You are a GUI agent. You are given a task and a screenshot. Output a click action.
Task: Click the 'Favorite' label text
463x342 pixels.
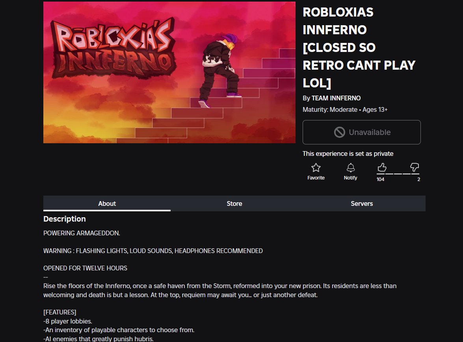pos(316,178)
